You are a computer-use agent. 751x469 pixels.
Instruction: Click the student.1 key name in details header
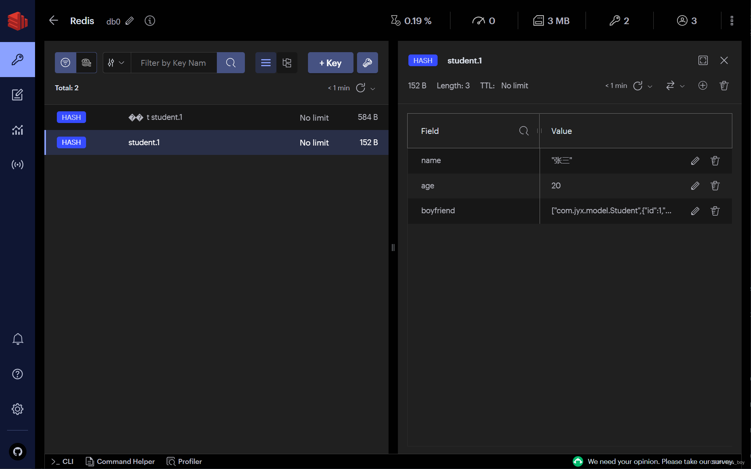pos(464,60)
